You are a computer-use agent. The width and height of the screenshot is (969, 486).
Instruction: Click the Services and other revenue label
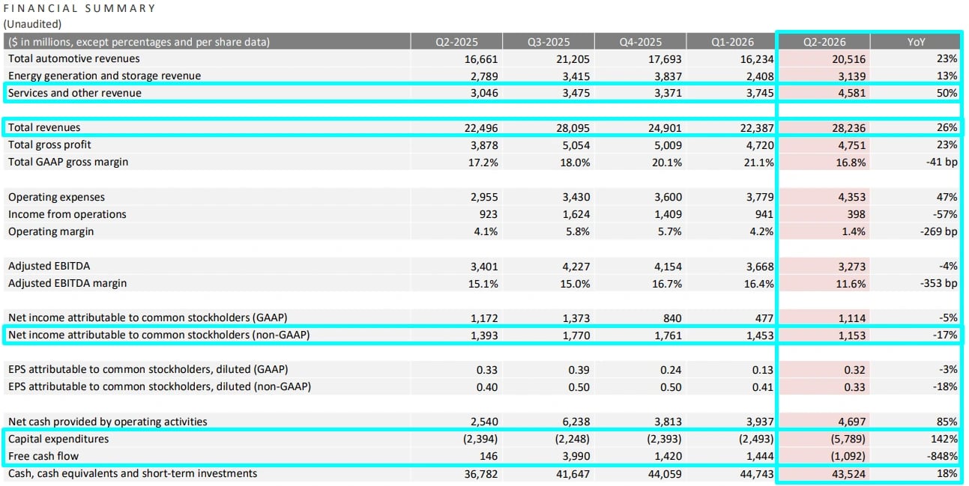[x=75, y=93]
